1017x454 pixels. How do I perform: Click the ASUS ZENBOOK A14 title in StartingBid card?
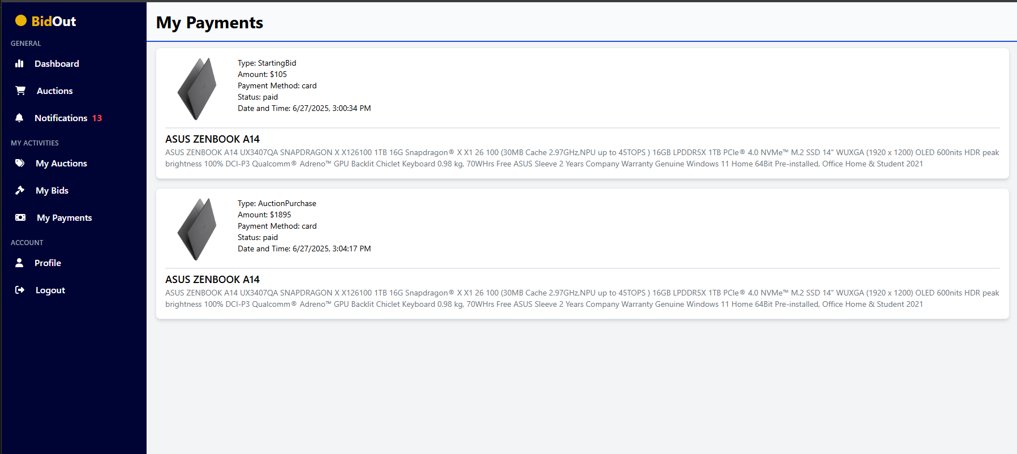212,139
